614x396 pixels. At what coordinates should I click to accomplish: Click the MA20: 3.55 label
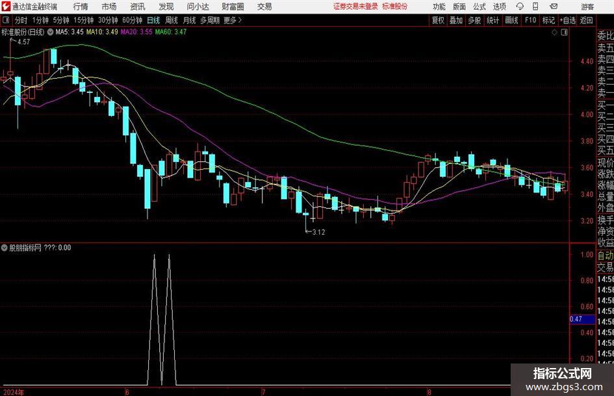pos(136,32)
